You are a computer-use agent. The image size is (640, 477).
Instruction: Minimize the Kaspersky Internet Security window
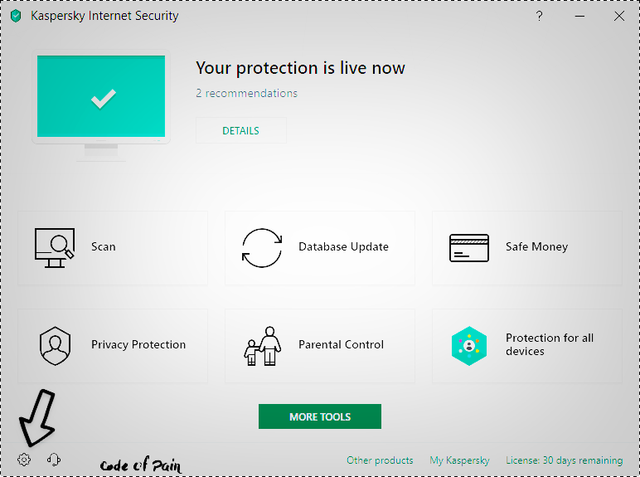pos(579,16)
